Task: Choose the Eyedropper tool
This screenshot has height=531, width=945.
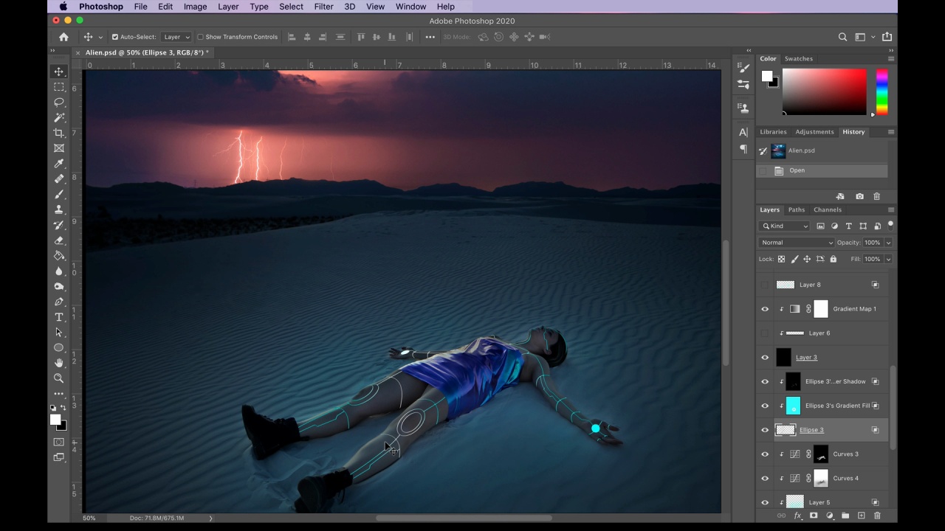Action: (x=59, y=164)
